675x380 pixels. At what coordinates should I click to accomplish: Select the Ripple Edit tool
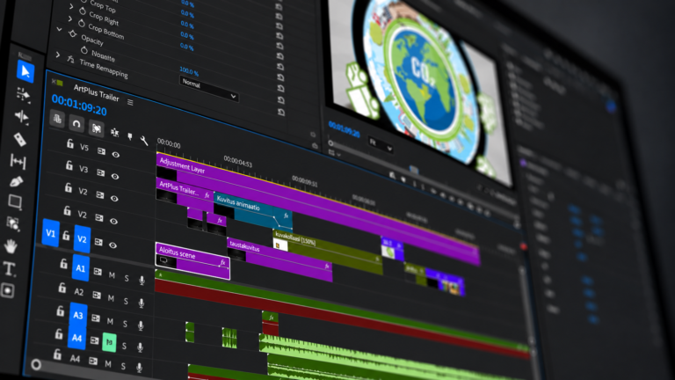pyautogui.click(x=21, y=117)
